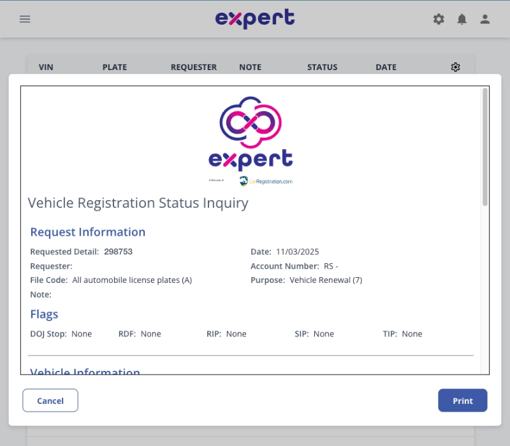Select the NOTE column header
This screenshot has height=446, width=510.
(x=251, y=67)
